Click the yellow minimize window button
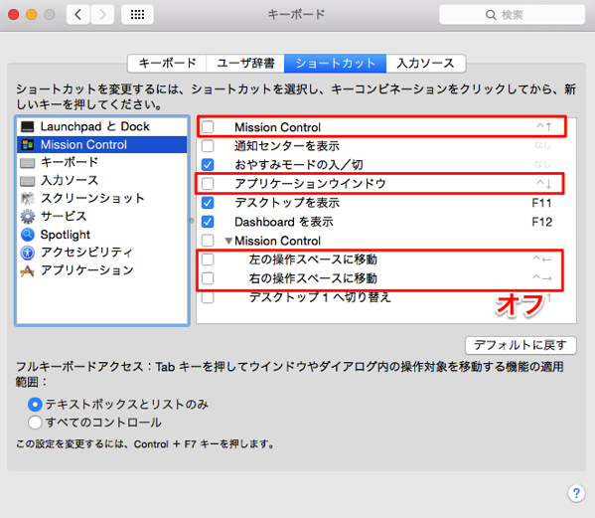The width and height of the screenshot is (595, 518). point(32,15)
